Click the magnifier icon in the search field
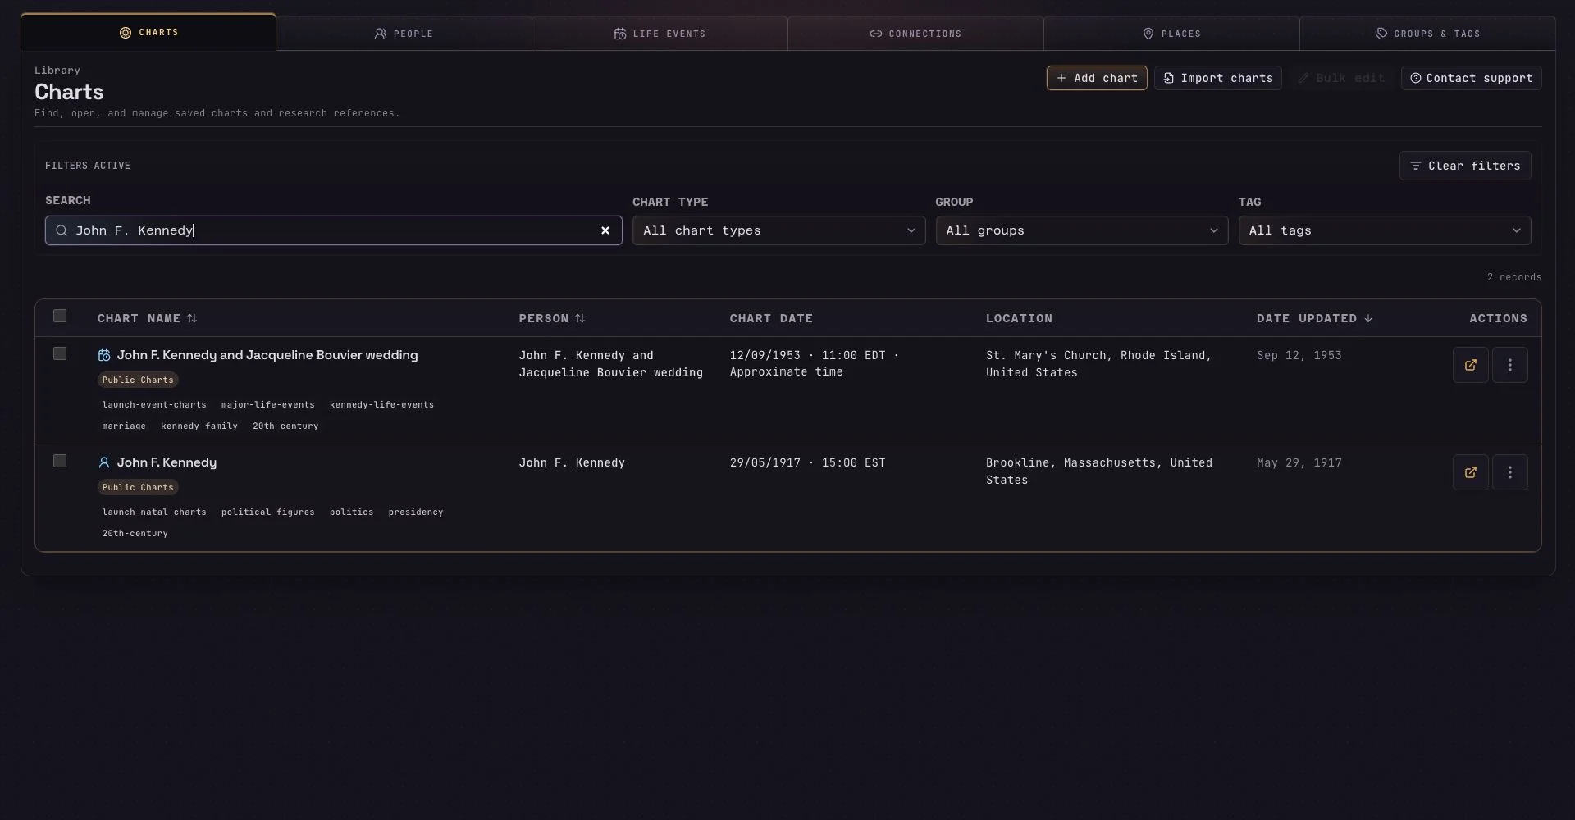This screenshot has height=820, width=1575. click(62, 230)
